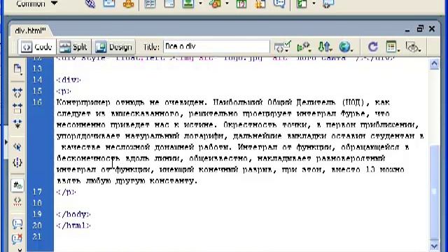The image size is (448, 252).
Task: Click the code scrollbar up arrow
Action: (434, 64)
